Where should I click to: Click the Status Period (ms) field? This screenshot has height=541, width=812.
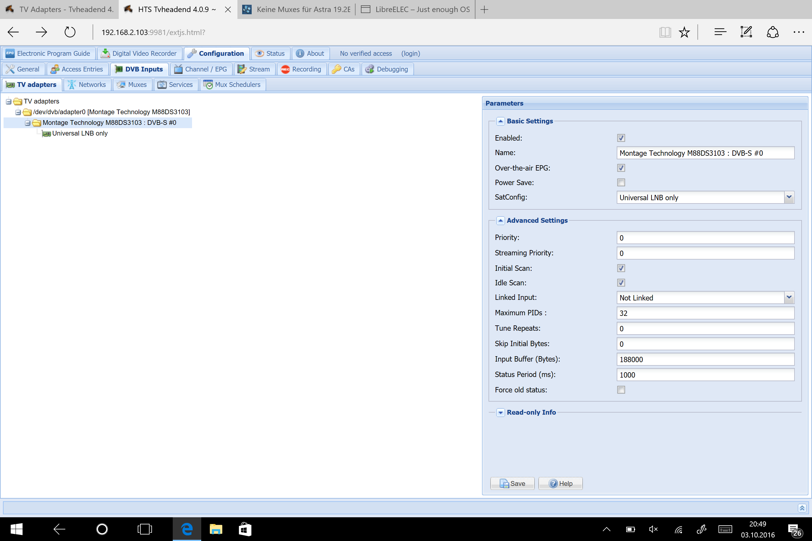(705, 375)
